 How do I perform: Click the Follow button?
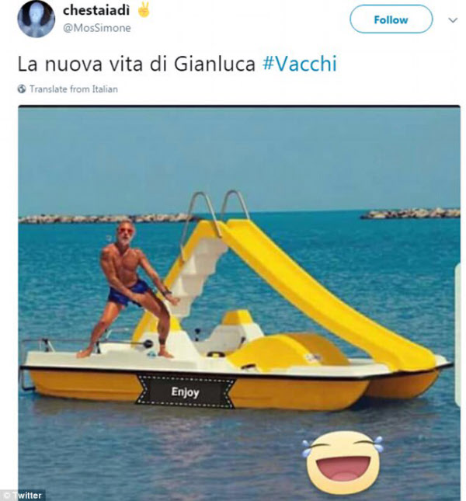[391, 19]
